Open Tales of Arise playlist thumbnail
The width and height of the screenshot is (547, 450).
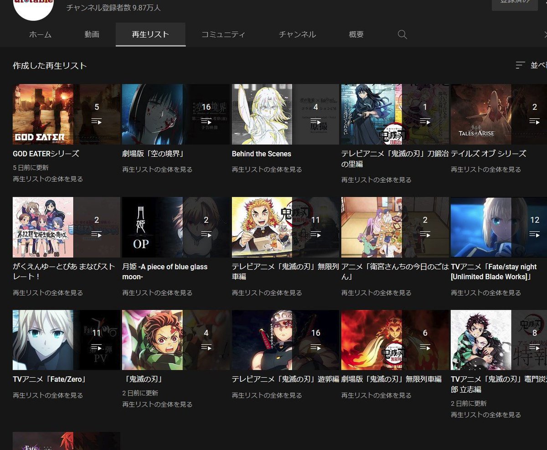499,114
